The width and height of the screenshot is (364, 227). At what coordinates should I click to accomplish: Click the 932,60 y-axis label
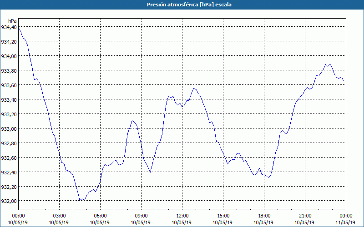[9, 158]
